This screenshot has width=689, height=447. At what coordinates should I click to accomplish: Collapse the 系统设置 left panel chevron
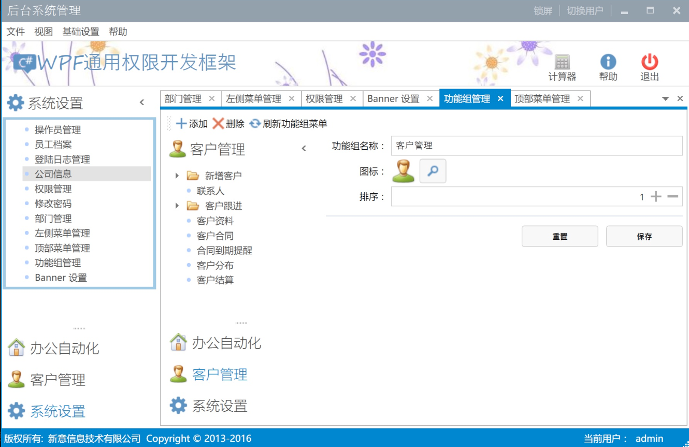[142, 103]
